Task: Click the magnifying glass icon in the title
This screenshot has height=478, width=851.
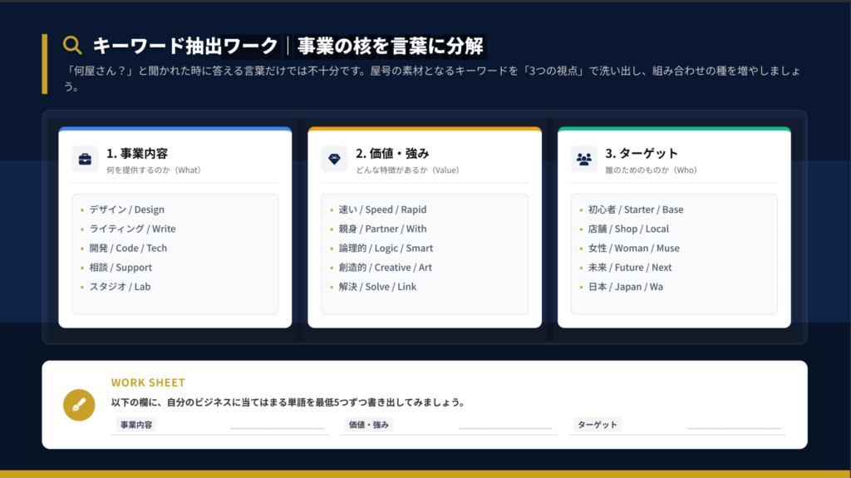Action: click(72, 45)
